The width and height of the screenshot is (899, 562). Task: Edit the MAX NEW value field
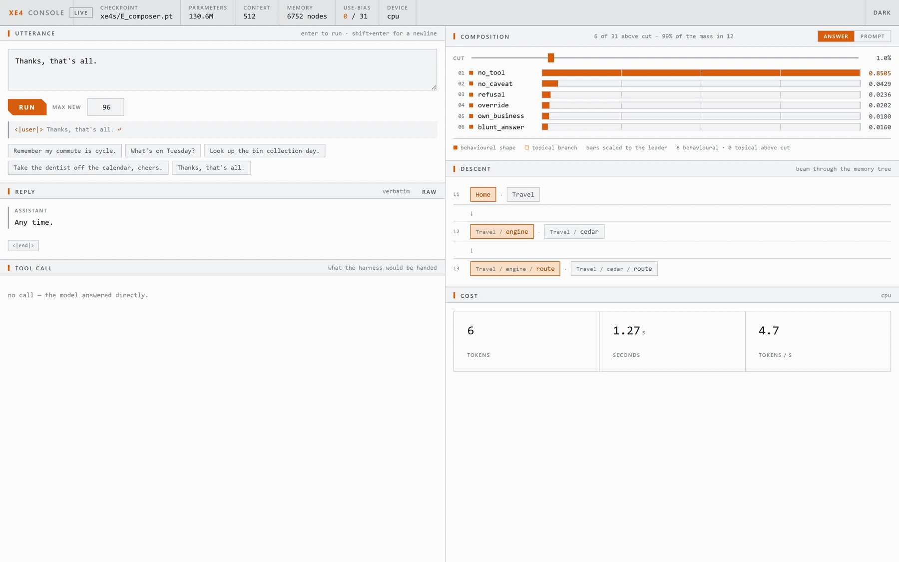tap(105, 107)
